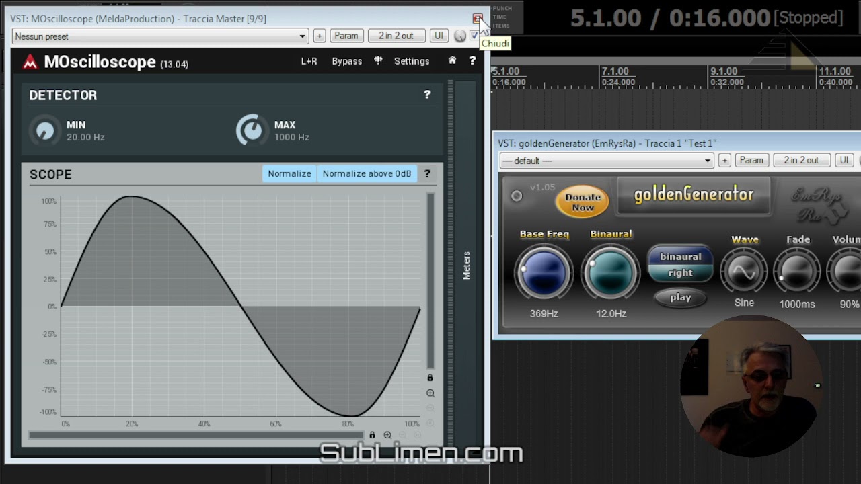Image resolution: width=861 pixels, height=484 pixels.
Task: Click the play button in goldenGenerator
Action: point(680,297)
